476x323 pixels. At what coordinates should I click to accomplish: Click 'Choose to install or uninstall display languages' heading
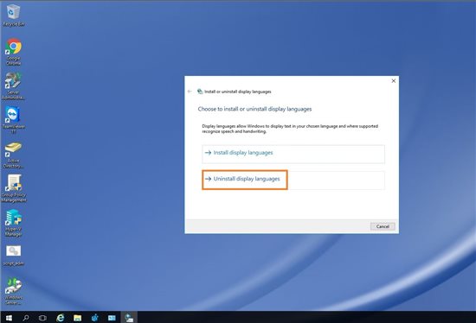point(254,109)
